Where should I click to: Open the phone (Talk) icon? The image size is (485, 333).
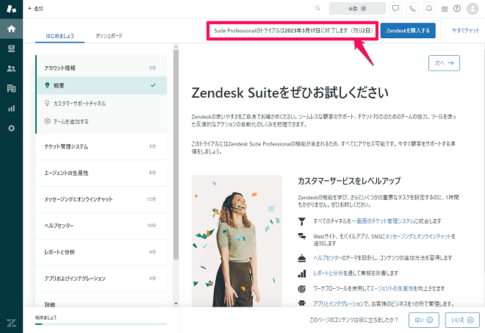[x=412, y=8]
